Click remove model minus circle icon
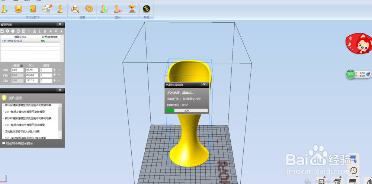The width and height of the screenshot is (372, 184). point(13,31)
